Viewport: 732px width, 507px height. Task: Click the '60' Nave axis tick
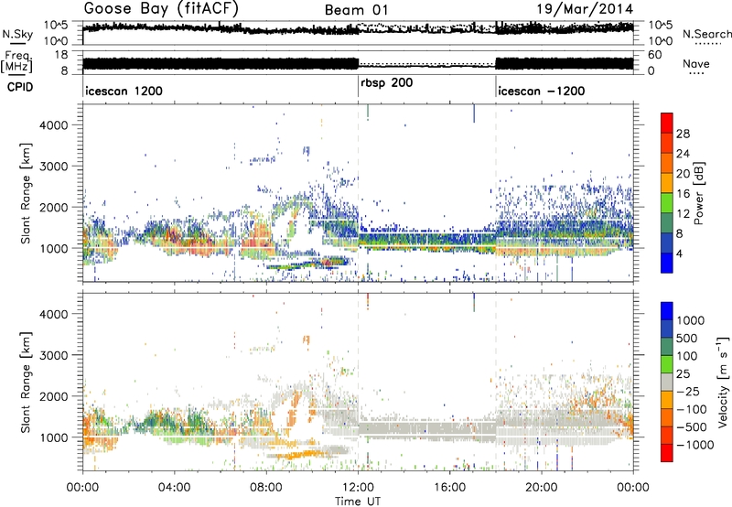pos(655,55)
